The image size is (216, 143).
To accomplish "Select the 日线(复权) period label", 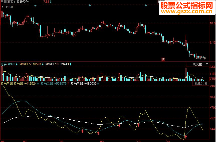I will point(8,2).
